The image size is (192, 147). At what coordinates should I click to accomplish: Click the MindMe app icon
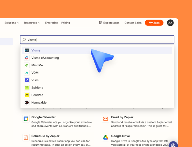coord(27,65)
